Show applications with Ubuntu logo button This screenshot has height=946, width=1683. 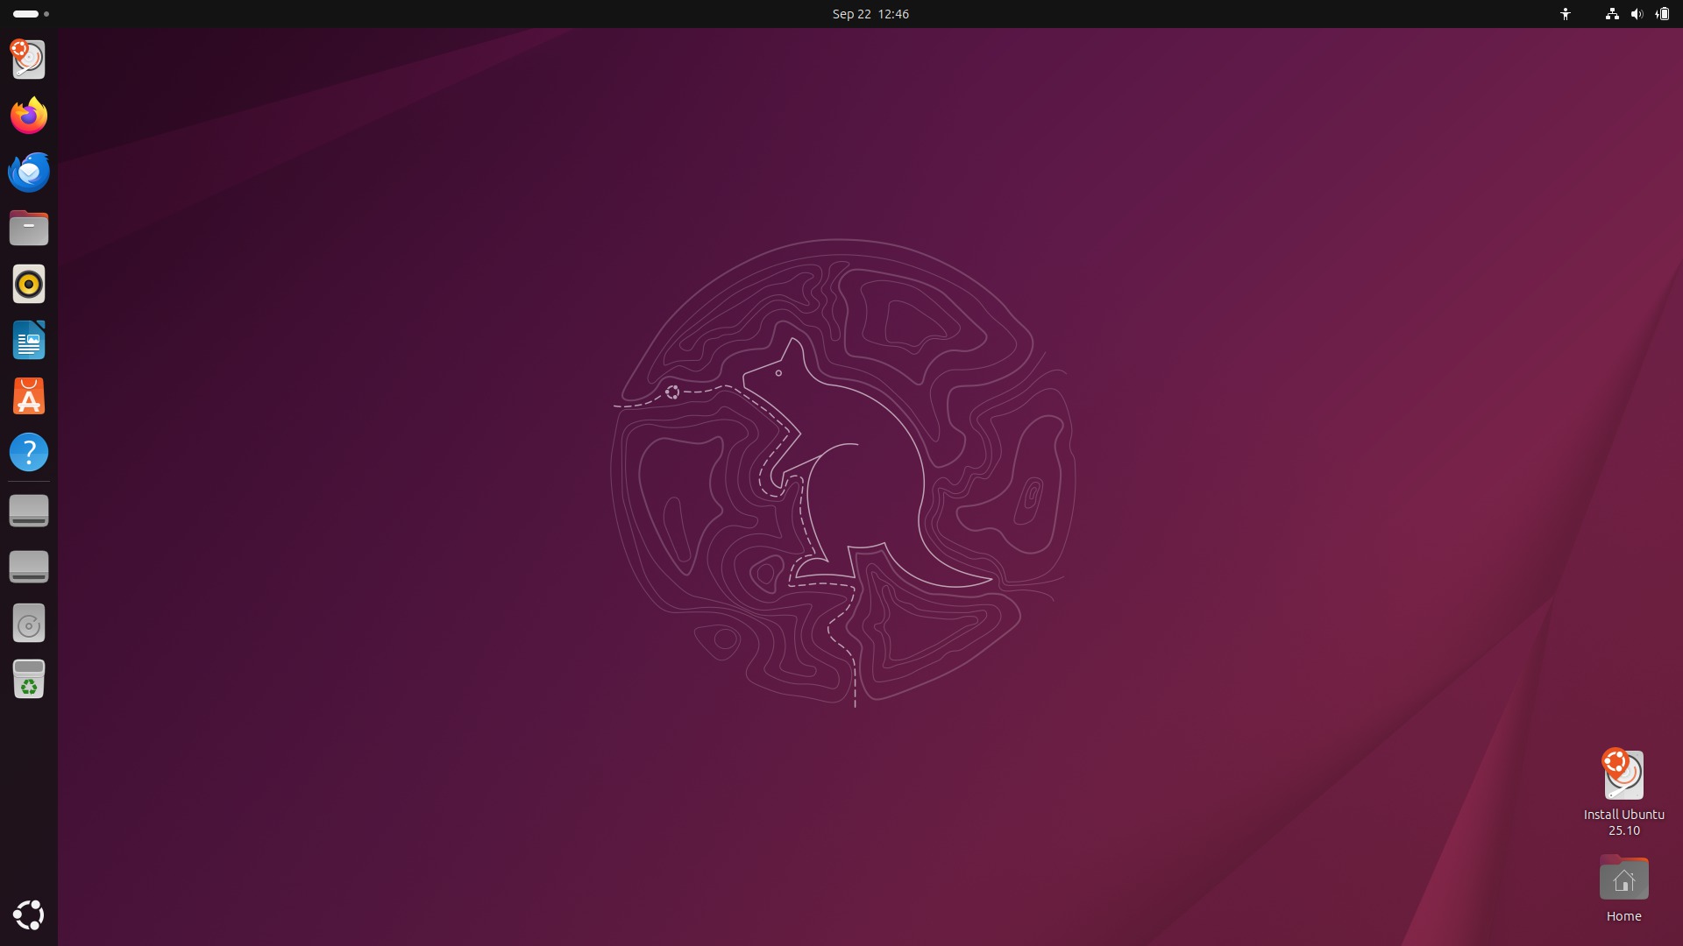pos(28,914)
